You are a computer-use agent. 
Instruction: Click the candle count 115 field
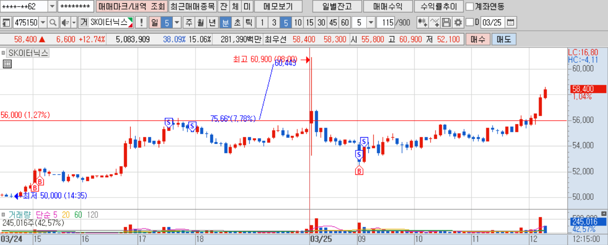pos(385,22)
